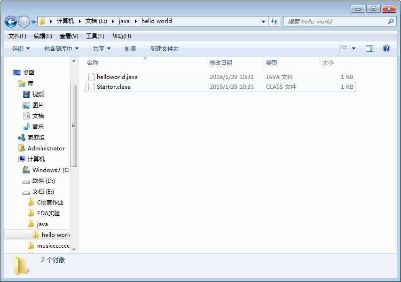Select 计算机 in the navigation tree
401x282 pixels.
point(31,159)
